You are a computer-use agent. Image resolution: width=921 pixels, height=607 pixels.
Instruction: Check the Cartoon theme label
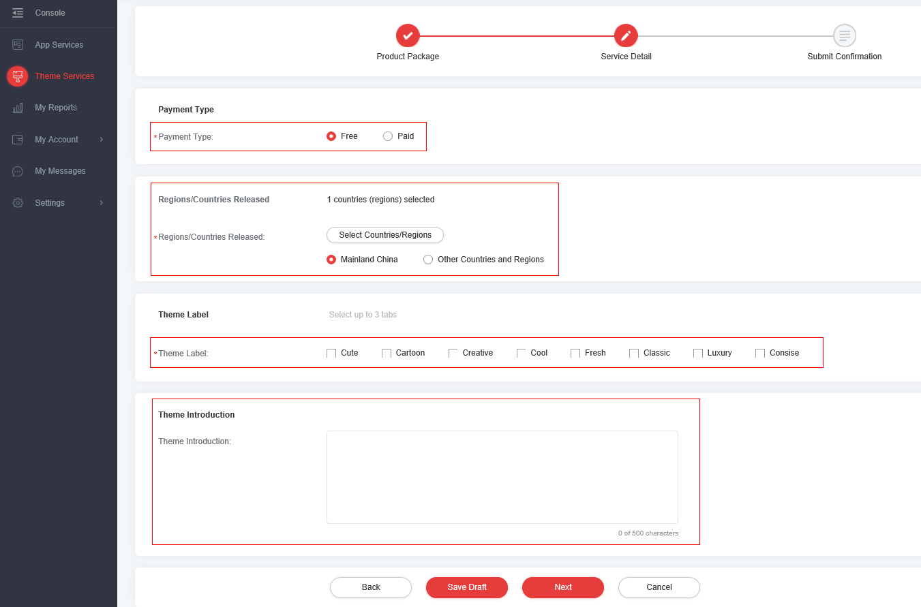387,353
